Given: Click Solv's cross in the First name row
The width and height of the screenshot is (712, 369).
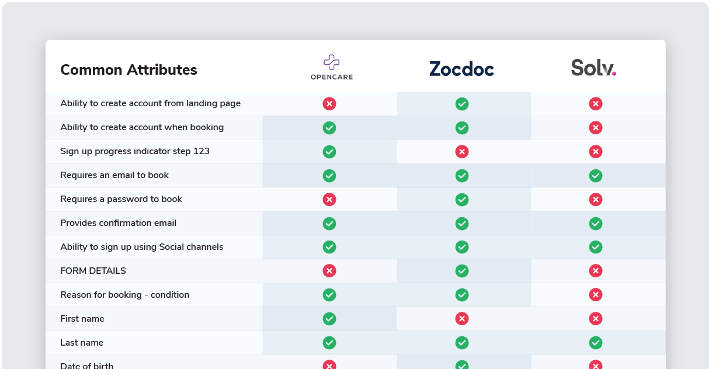Looking at the screenshot, I should click(596, 319).
